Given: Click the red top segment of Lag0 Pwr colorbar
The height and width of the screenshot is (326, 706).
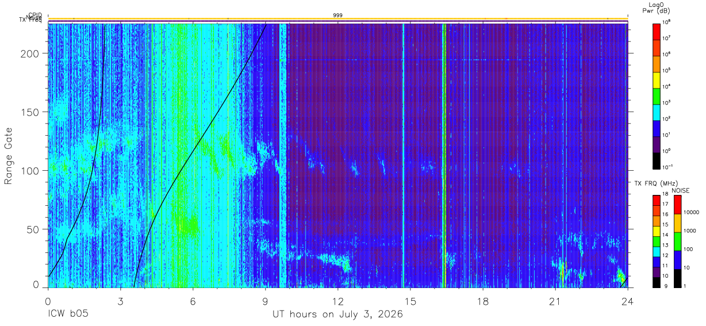Looking at the screenshot, I should point(657,31).
